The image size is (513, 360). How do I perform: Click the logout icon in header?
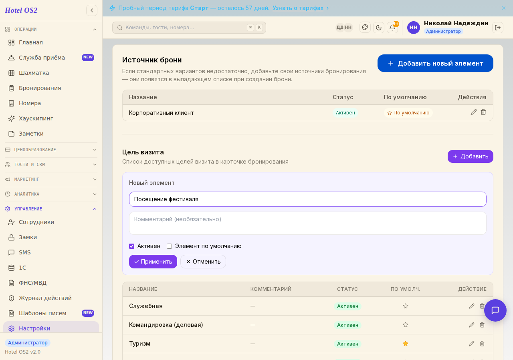498,28
